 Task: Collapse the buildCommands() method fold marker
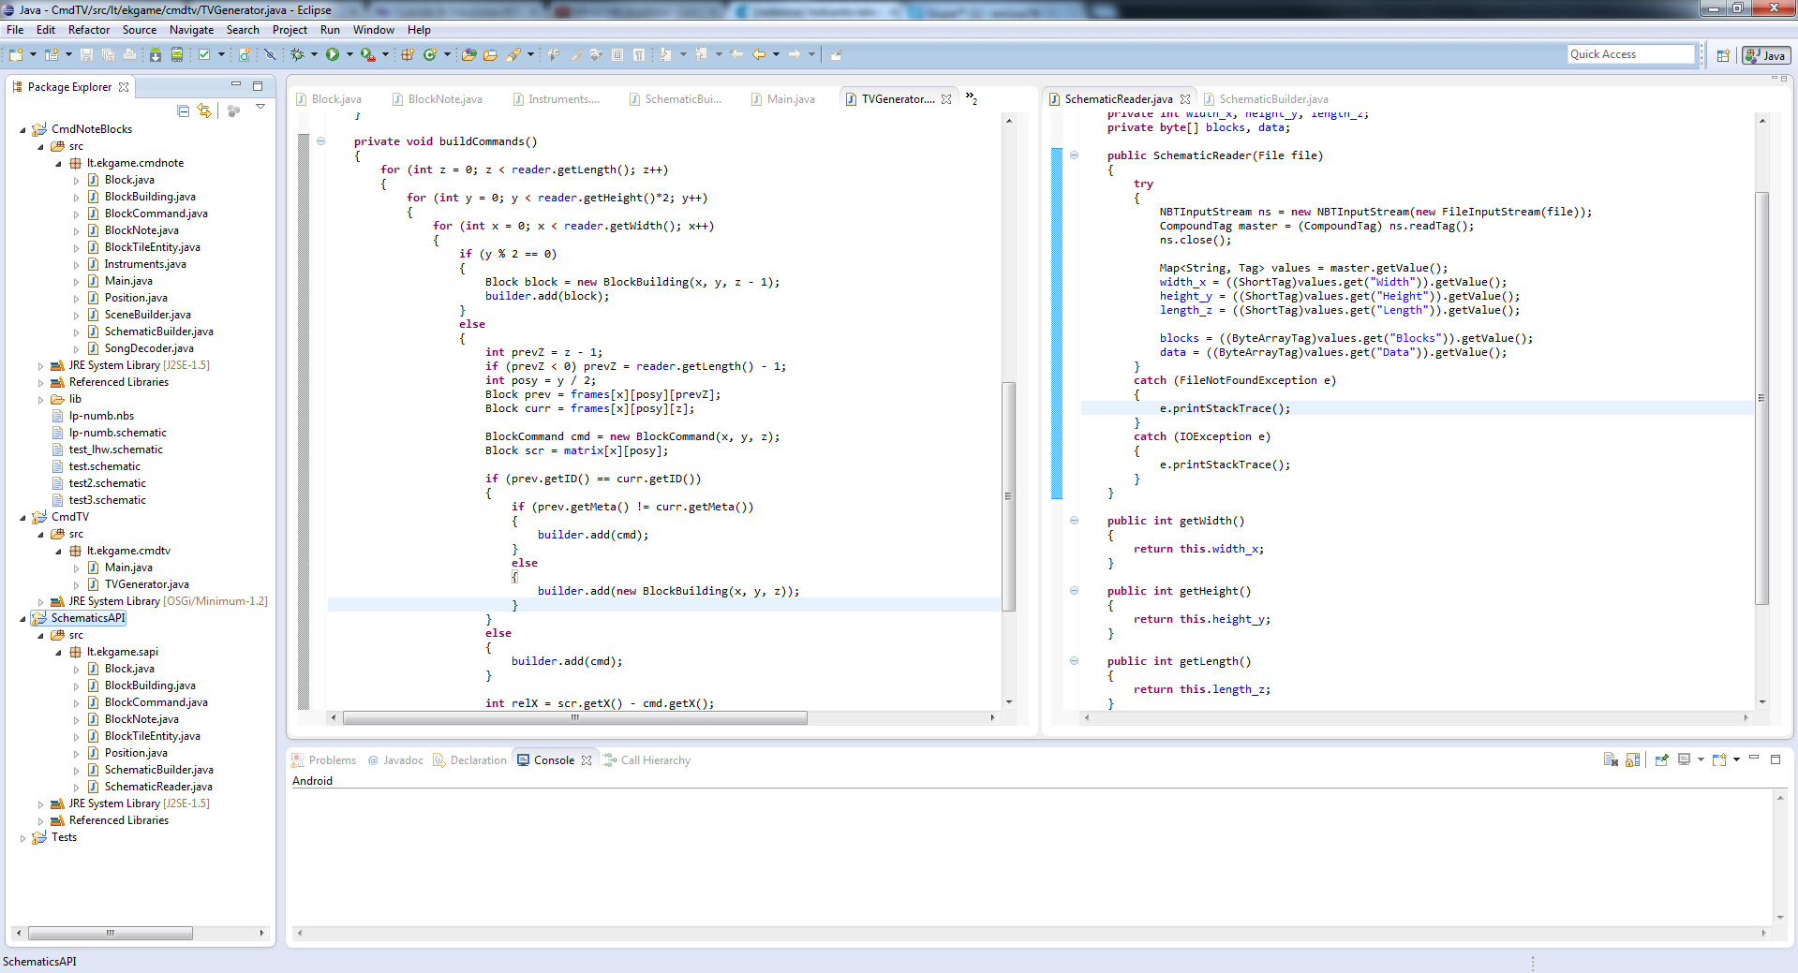tap(321, 141)
